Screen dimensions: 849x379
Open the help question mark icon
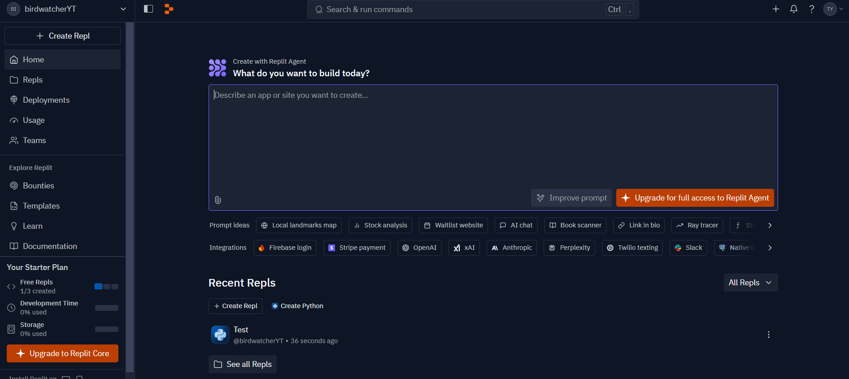coord(812,9)
